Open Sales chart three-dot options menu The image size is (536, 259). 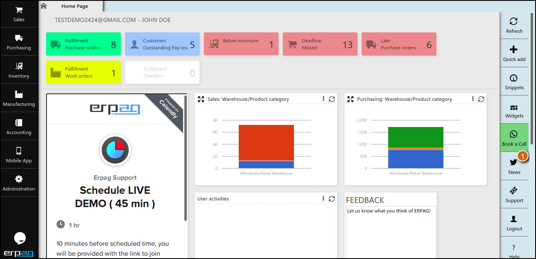pyautogui.click(x=323, y=99)
